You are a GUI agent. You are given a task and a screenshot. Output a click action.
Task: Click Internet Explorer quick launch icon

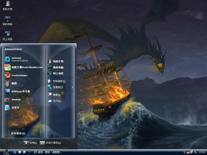15,152
